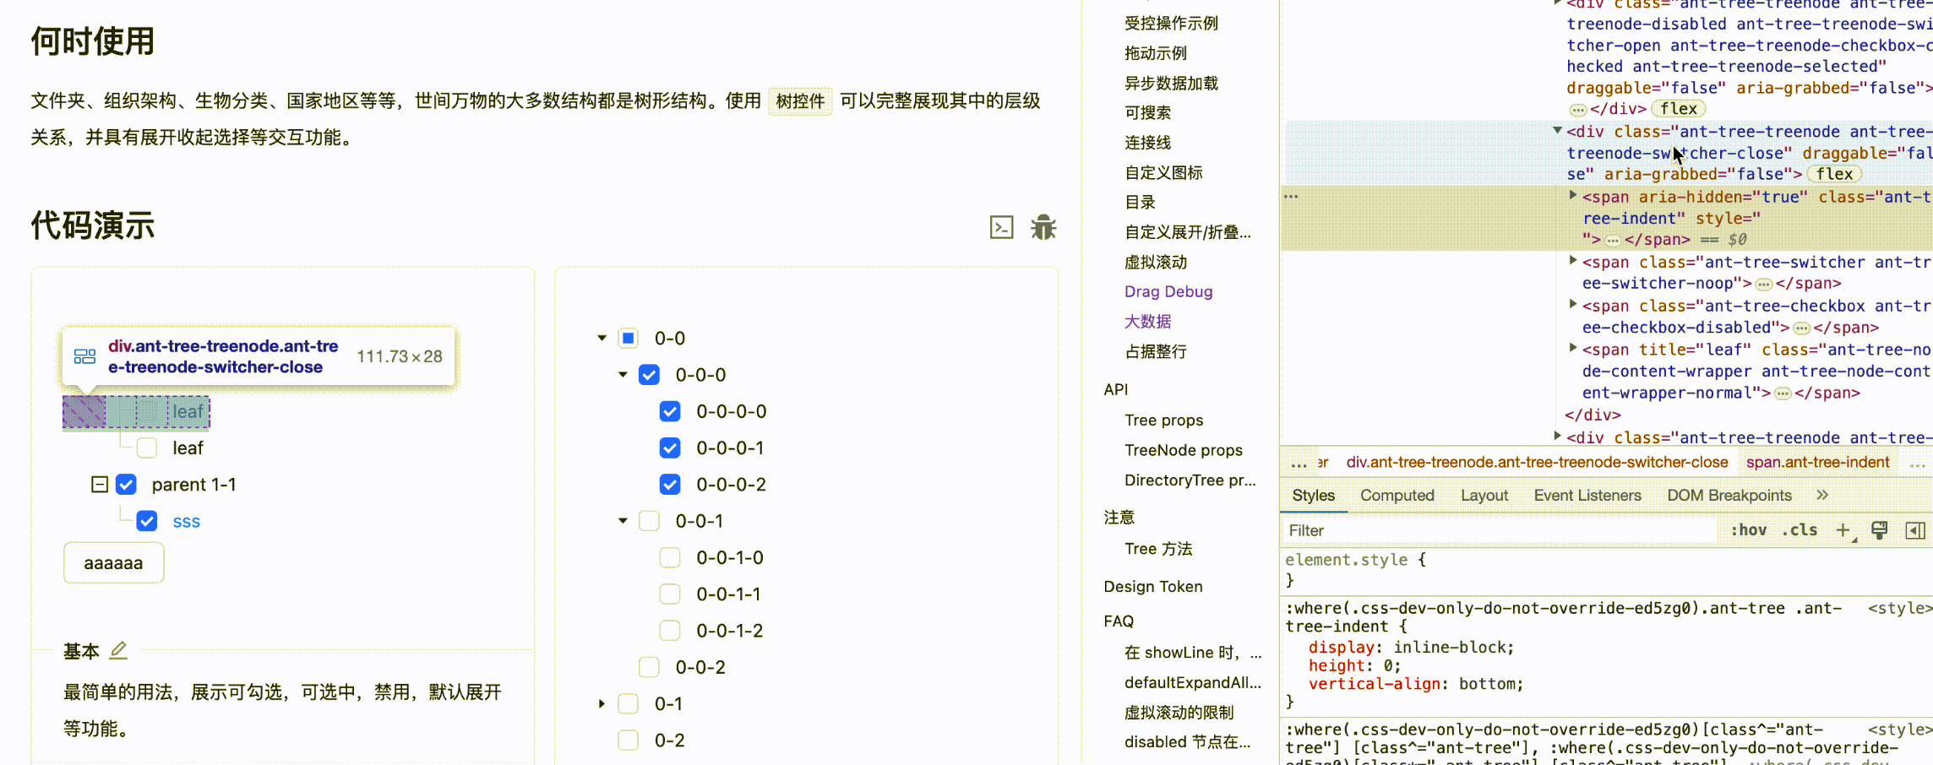Check the disabled leaf checkbox
This screenshot has height=765, width=1933.
click(147, 448)
